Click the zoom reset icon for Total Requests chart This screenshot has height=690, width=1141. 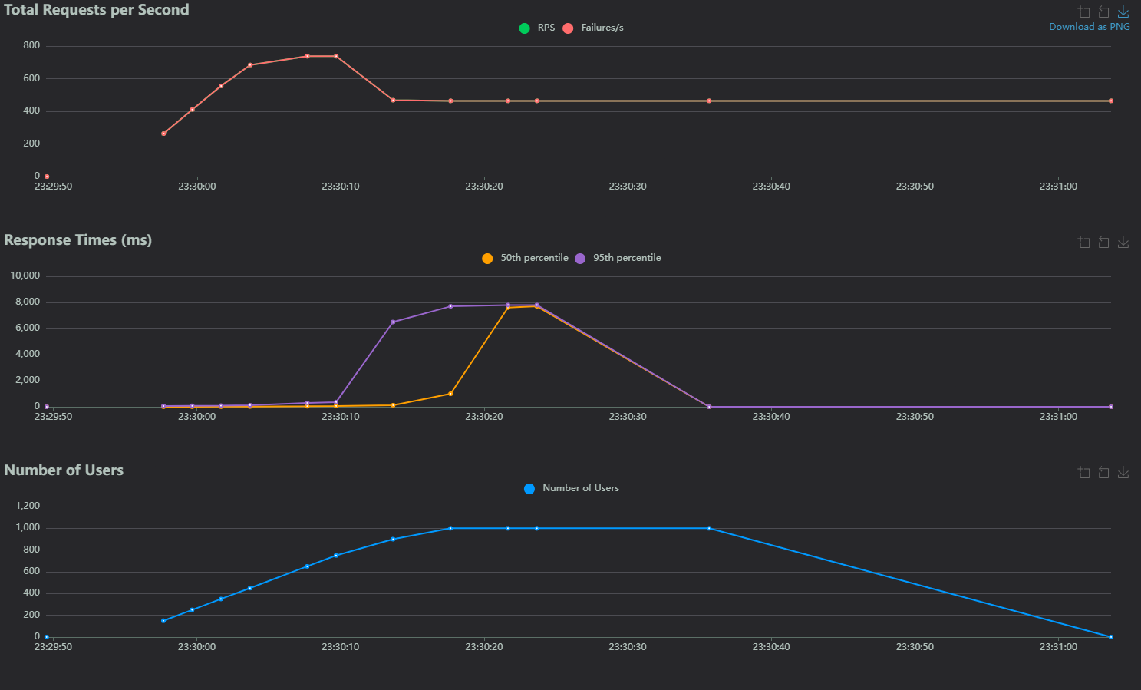[x=1103, y=12]
